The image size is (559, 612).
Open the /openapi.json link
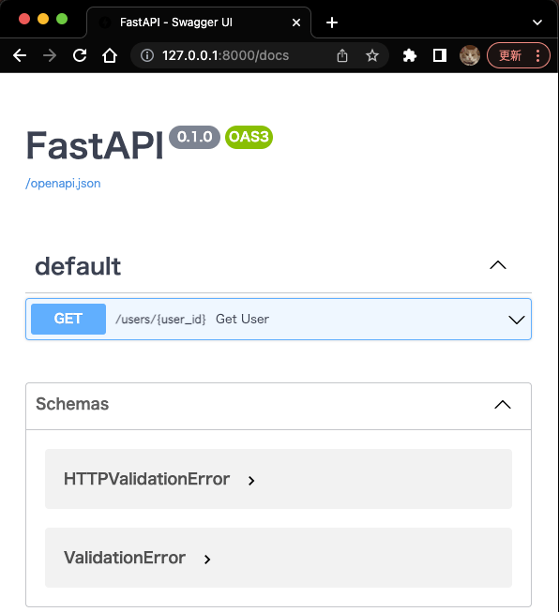point(63,184)
